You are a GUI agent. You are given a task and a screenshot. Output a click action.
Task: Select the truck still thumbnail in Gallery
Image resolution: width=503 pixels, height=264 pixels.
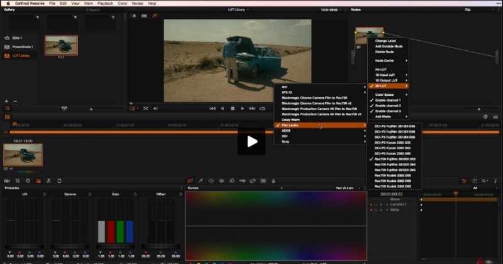click(61, 45)
